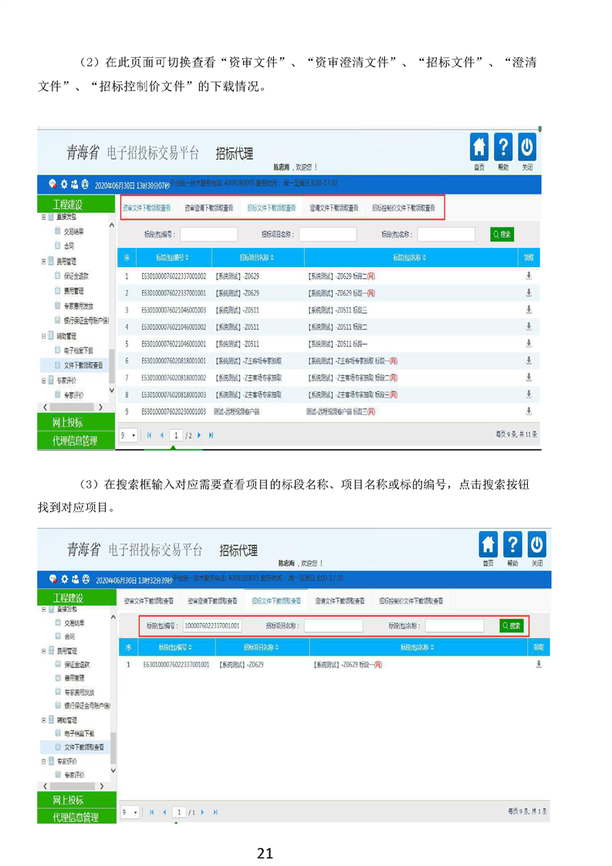Collapse 辅助管理 tree node in lower sidebar
Viewport: 612px width, 866px height.
click(42, 719)
